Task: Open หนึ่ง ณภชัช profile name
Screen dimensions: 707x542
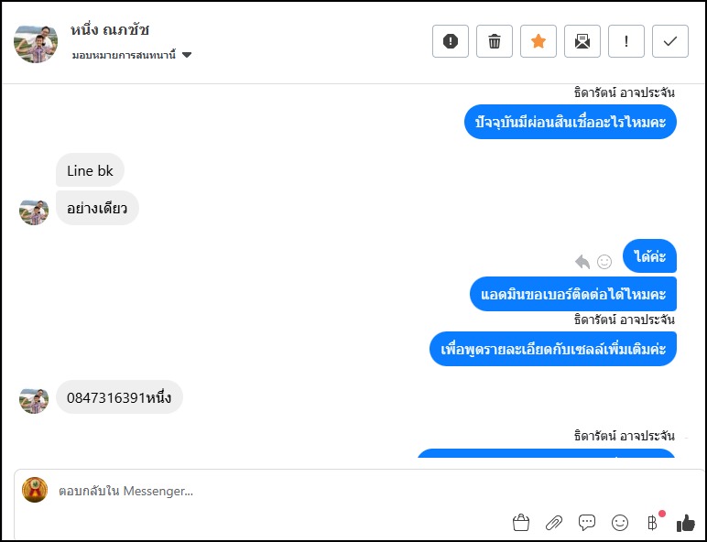Action: tap(110, 30)
